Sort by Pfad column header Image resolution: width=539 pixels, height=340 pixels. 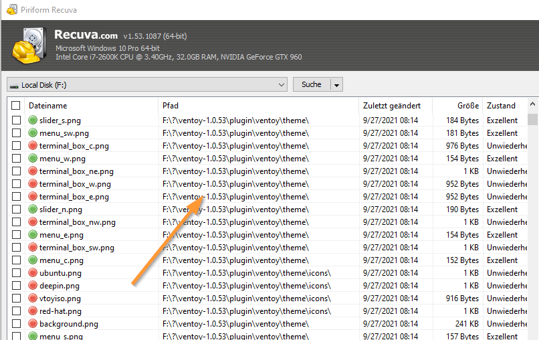click(x=259, y=106)
